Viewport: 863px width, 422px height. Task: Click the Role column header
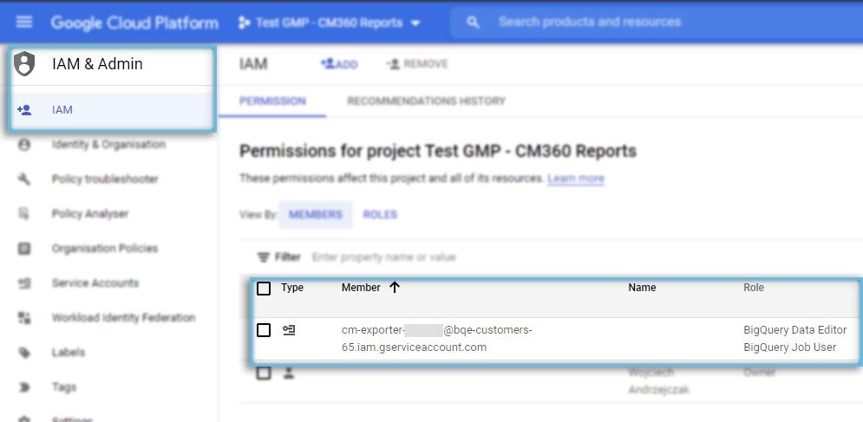[x=754, y=287]
